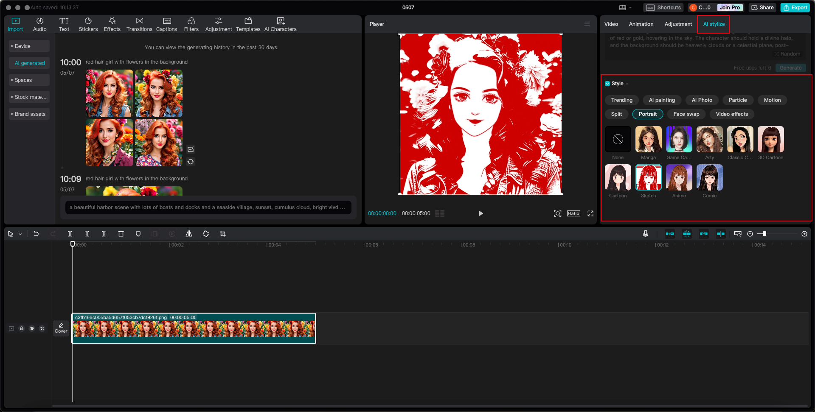The height and width of the screenshot is (412, 815).
Task: Open the voiceover Record microphone icon
Action: 646,233
